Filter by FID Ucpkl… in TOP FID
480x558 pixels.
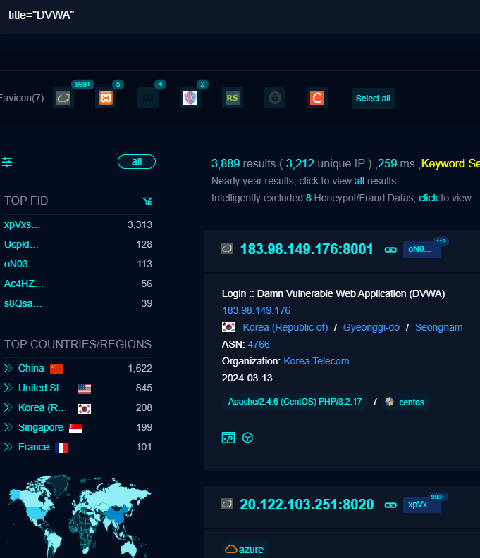pos(22,244)
